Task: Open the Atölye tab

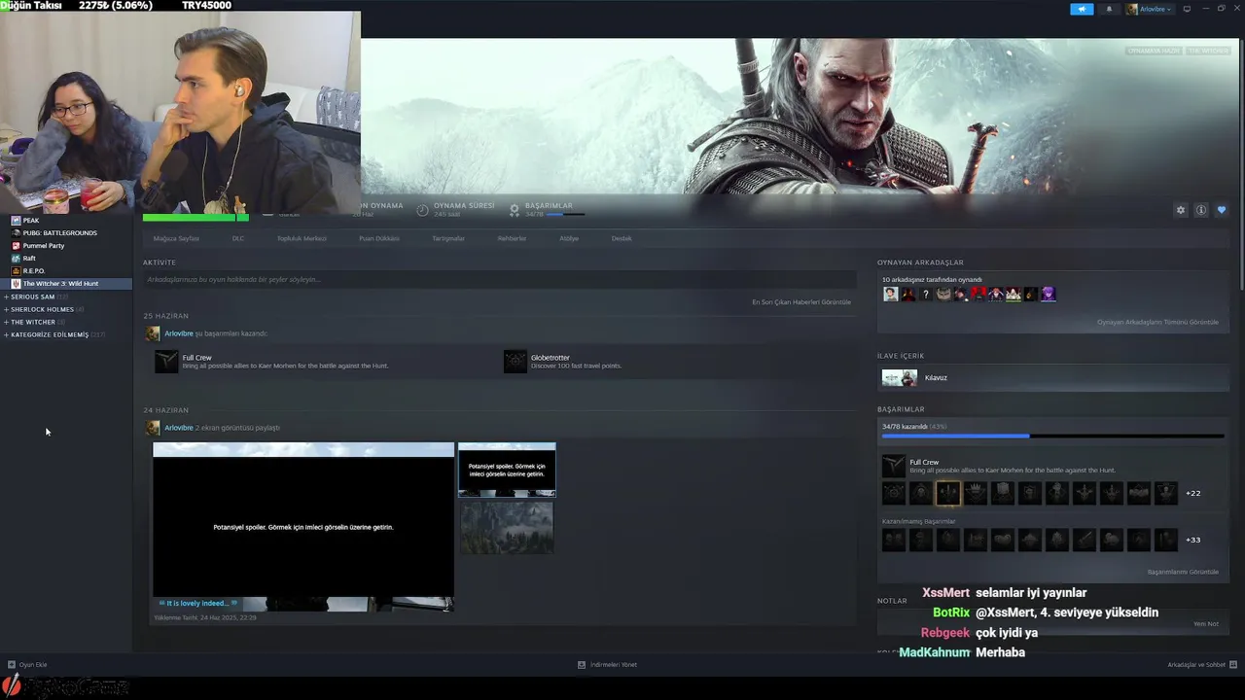Action: (569, 238)
